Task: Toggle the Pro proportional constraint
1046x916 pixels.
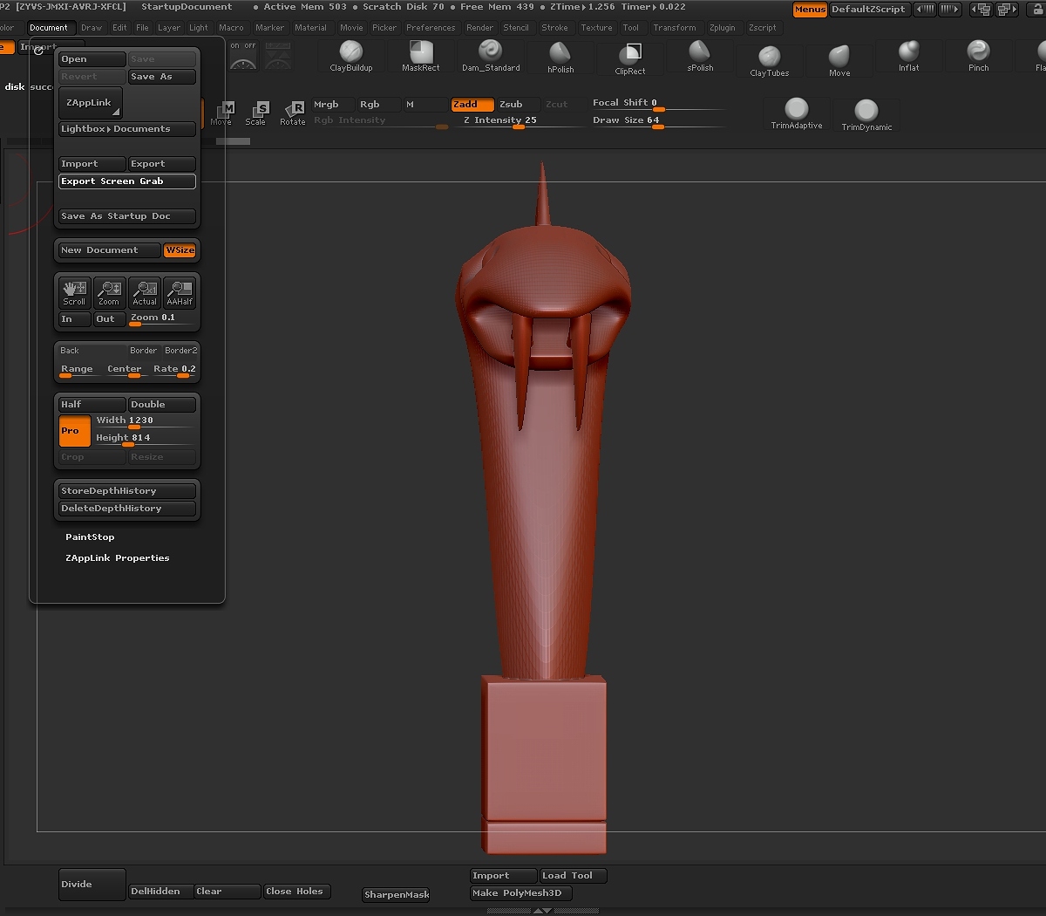Action: tap(74, 431)
